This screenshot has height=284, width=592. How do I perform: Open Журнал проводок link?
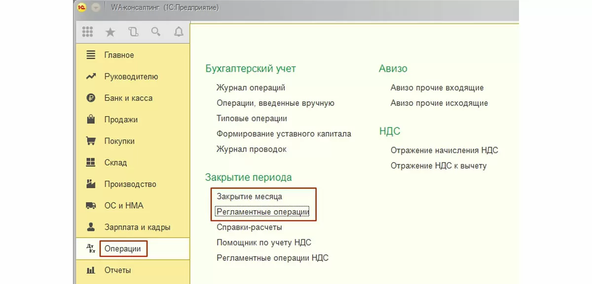click(x=252, y=149)
